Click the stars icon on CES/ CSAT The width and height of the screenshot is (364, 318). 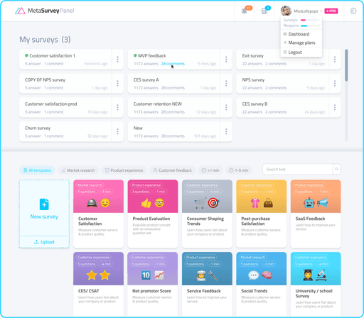98,275
